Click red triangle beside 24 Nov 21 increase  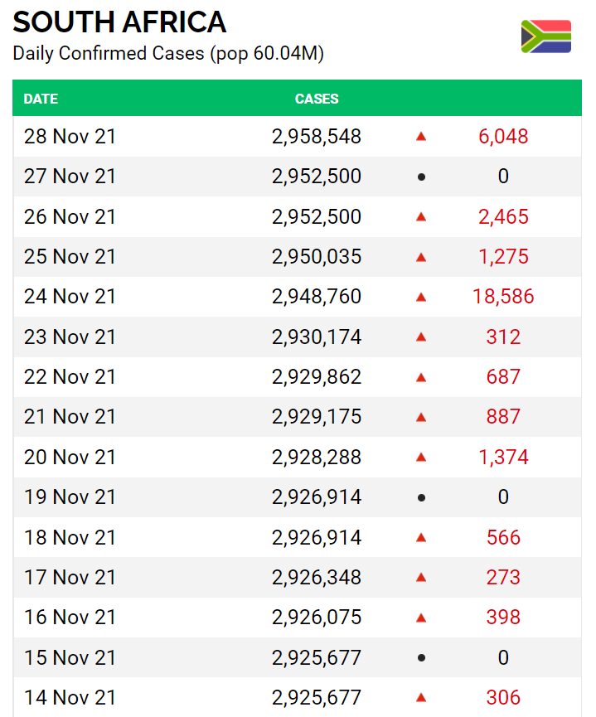(421, 297)
